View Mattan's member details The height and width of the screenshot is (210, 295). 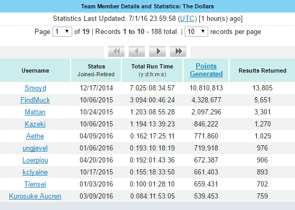pyautogui.click(x=35, y=112)
